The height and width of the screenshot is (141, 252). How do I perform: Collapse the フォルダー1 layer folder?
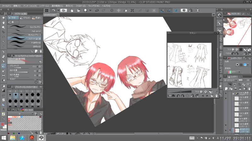click(233, 94)
